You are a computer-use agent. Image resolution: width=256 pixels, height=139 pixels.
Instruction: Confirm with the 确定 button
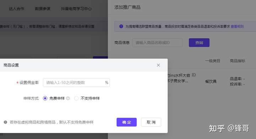coord(127,122)
